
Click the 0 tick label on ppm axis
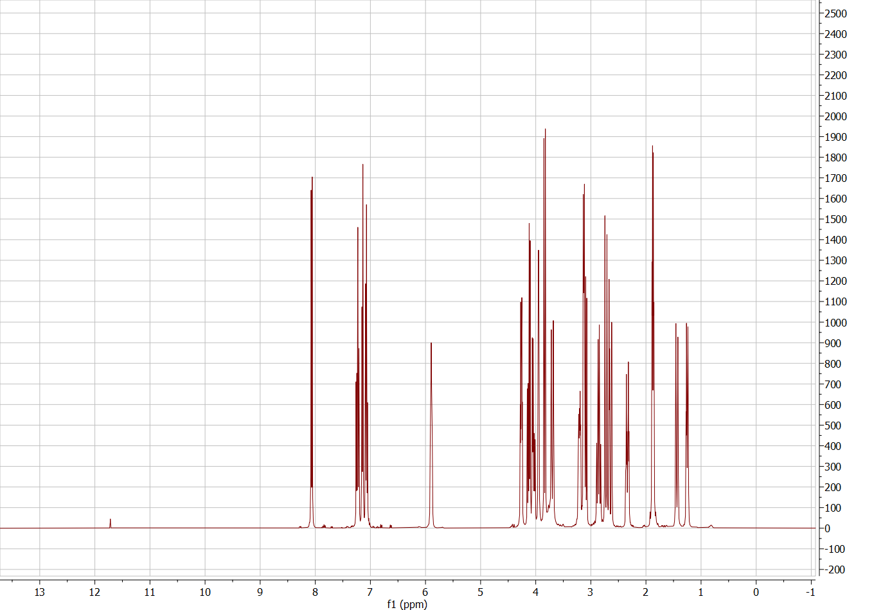[x=756, y=592]
